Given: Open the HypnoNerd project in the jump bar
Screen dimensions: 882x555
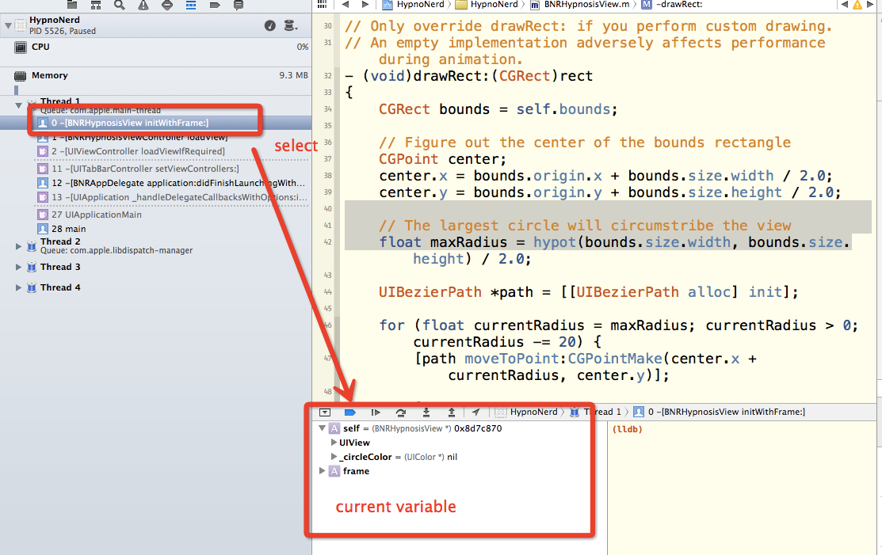Looking at the screenshot, I should tap(414, 5).
